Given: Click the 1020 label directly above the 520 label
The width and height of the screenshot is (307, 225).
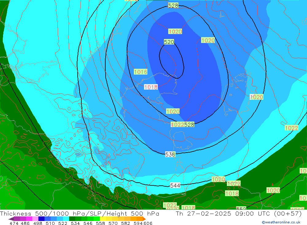Looking at the screenshot, I should [175, 32].
